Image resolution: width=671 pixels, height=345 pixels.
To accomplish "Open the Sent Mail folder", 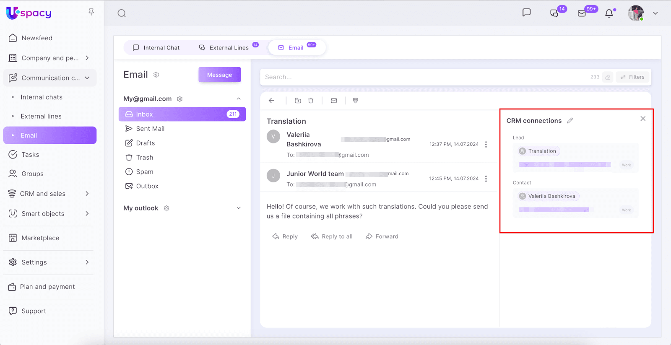I will tap(150, 129).
